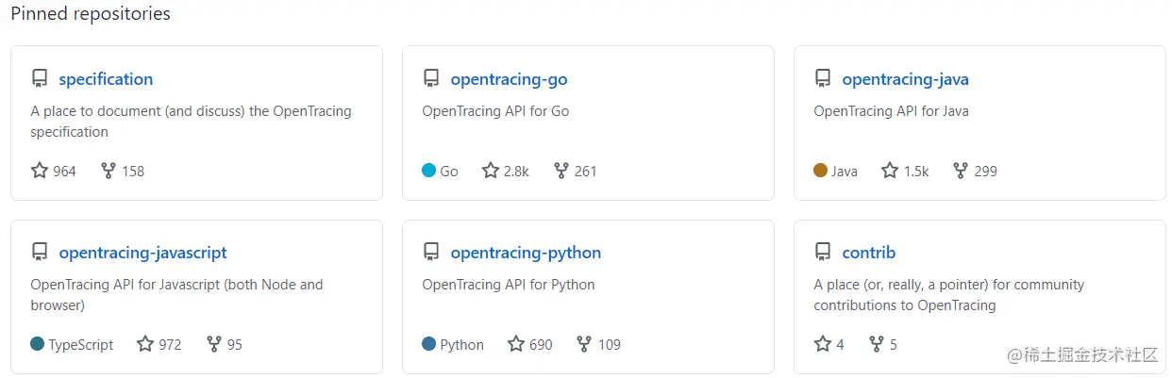Open the specification repository link
Viewport: 1172px width, 378px height.
tap(106, 79)
